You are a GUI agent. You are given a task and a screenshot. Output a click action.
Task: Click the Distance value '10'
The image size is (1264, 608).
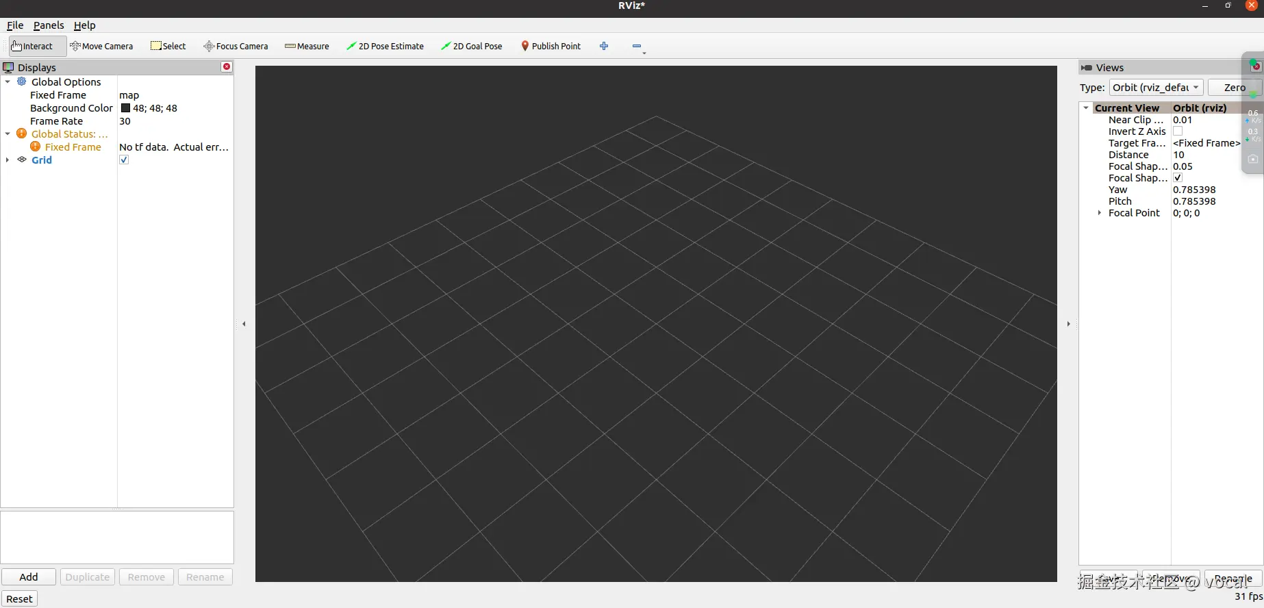pos(1178,154)
